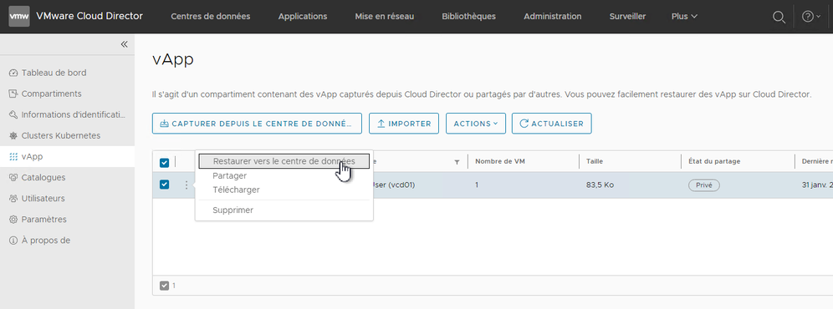This screenshot has width=833, height=309.
Task: Open the search magnifier in top bar
Action: pos(779,17)
